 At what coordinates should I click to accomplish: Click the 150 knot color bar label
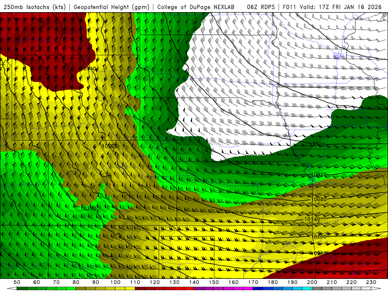[214, 282]
